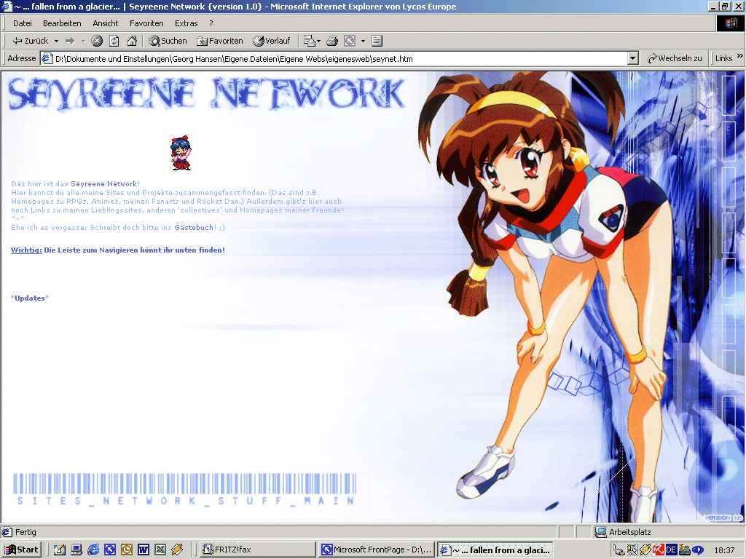Stop loading with the round X icon
The height and width of the screenshot is (559, 746).
click(x=97, y=41)
